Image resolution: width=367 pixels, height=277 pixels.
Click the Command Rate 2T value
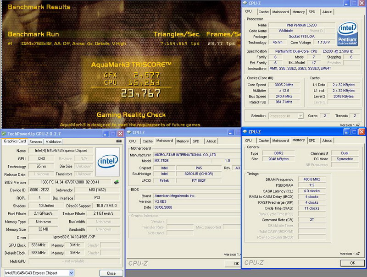[x=311, y=220]
